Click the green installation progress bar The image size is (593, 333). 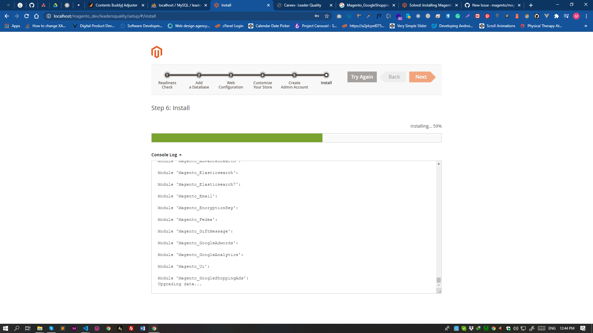(x=236, y=138)
